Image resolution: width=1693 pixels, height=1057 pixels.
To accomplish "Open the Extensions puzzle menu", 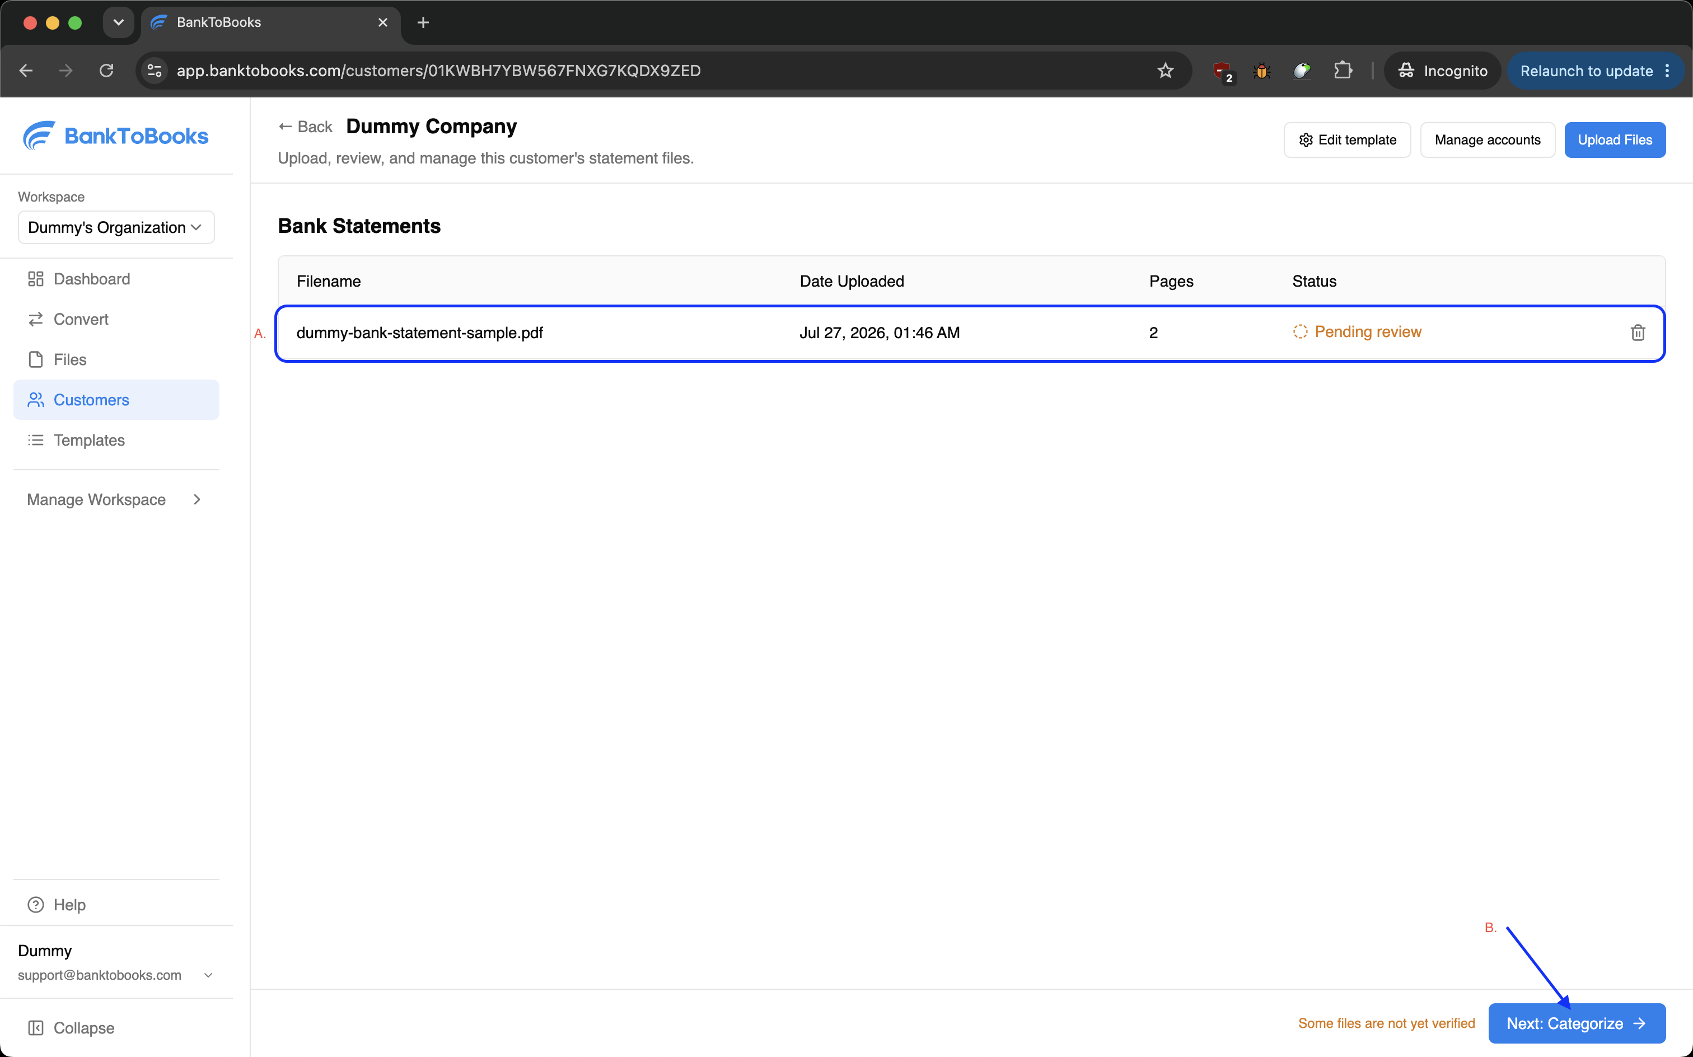I will pyautogui.click(x=1342, y=71).
